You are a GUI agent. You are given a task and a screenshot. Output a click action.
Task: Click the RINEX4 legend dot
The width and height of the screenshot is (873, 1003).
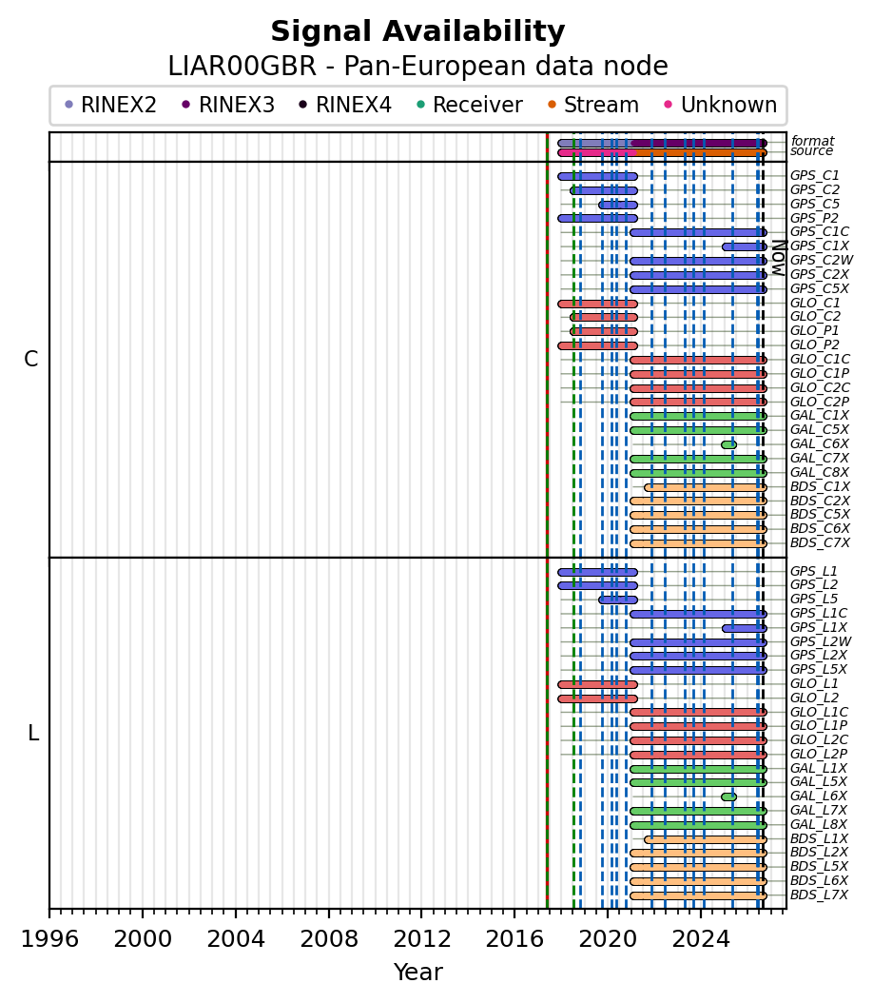pyautogui.click(x=303, y=105)
